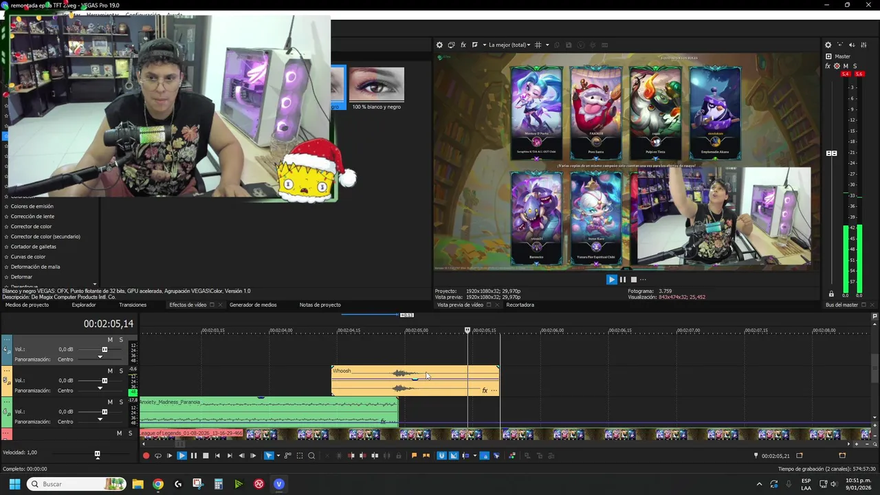Select the zoom magnifier tool
This screenshot has height=495, width=880.
[x=311, y=455]
